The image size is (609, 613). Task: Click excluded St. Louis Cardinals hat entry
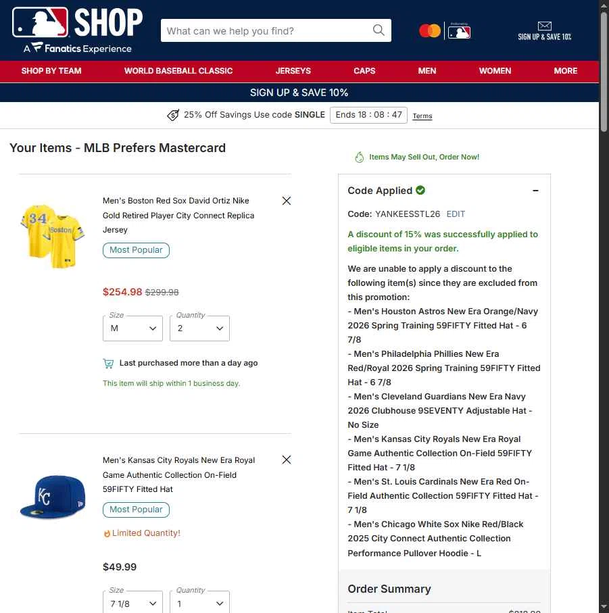(443, 495)
